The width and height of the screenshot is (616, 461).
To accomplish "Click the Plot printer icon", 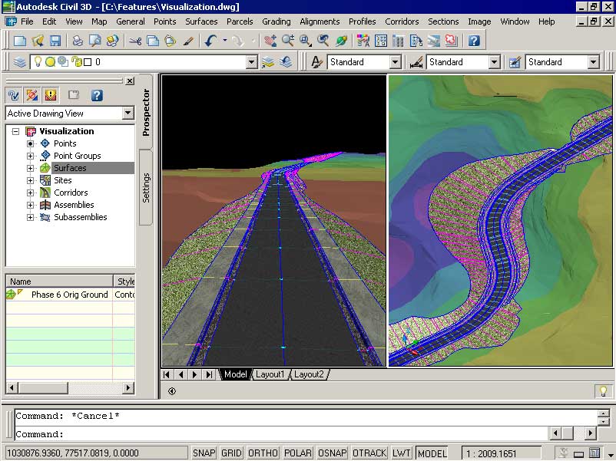I will (78, 41).
